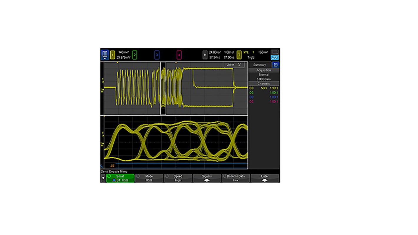Select the Channel 2 source icon
This screenshot has width=418, height=235.
pyautogui.click(x=135, y=55)
